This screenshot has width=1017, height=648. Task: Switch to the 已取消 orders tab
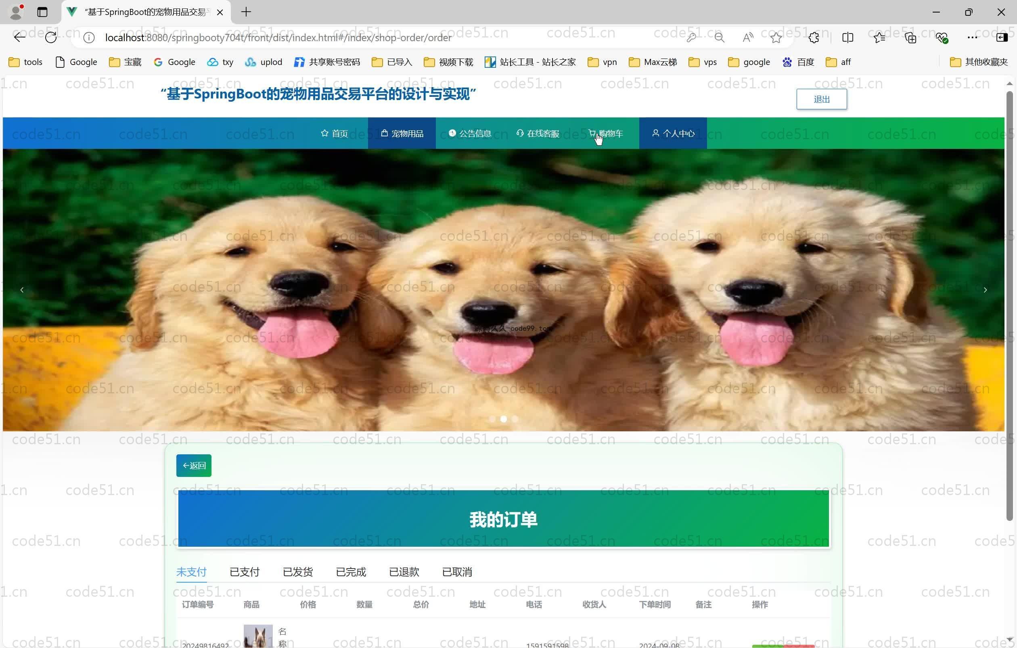pos(457,572)
